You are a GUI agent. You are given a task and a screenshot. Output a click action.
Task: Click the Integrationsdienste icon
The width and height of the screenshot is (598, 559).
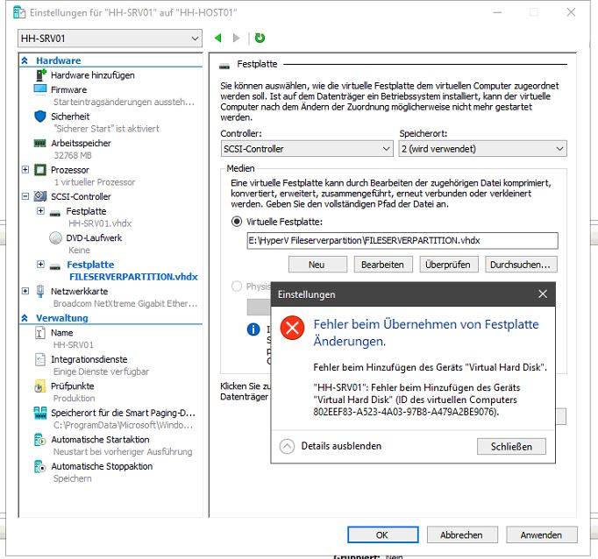click(40, 359)
